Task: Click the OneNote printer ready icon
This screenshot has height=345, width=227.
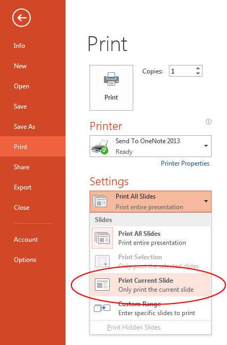Action: [100, 146]
